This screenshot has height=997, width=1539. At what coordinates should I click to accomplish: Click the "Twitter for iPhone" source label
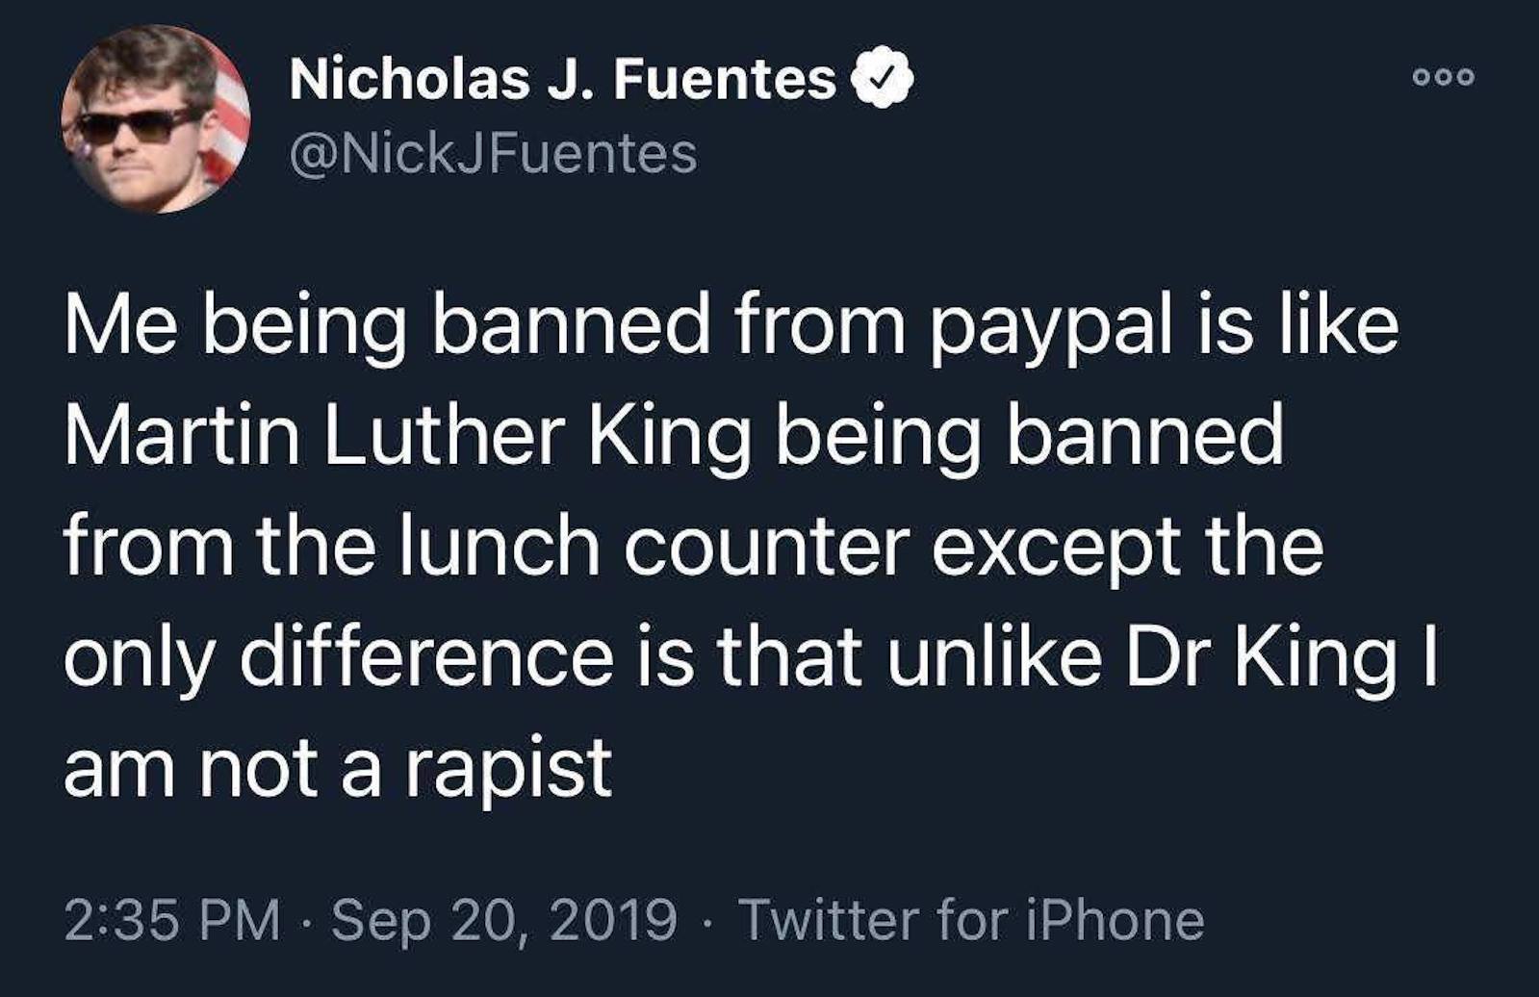click(971, 919)
